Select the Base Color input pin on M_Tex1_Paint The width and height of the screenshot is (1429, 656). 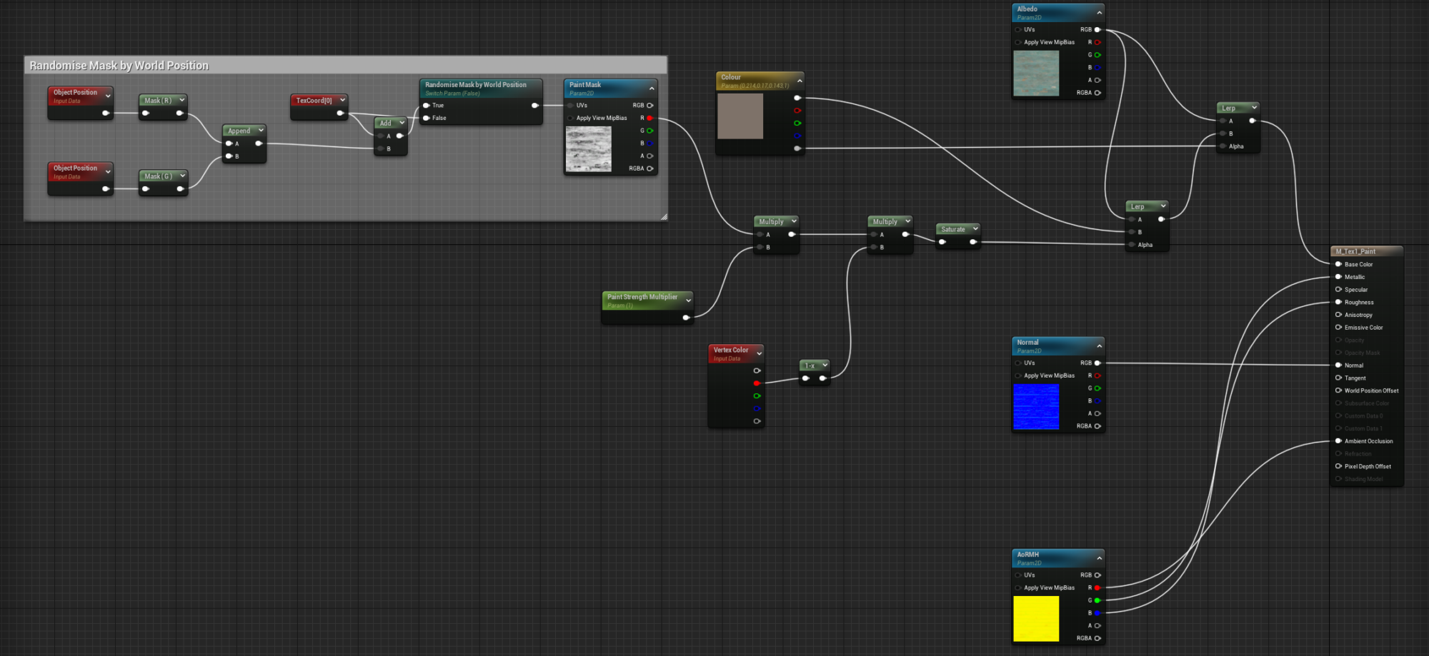pos(1338,263)
